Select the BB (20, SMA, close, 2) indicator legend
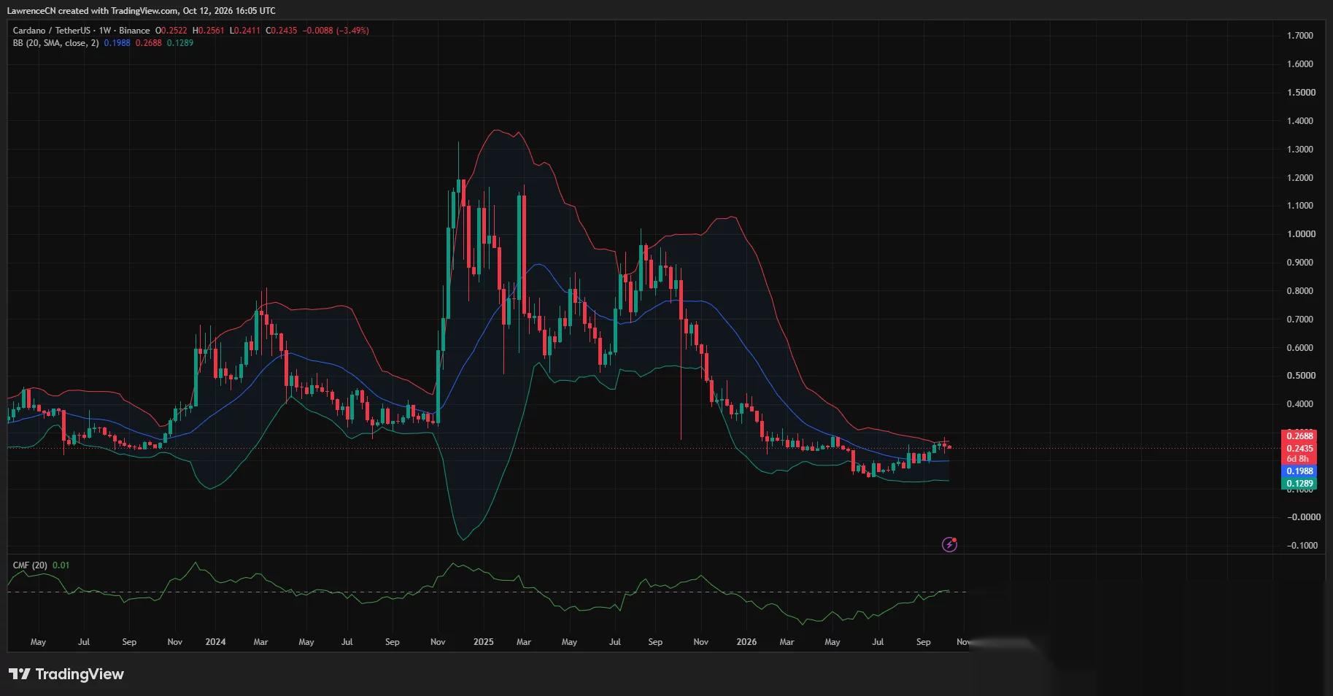Image resolution: width=1333 pixels, height=696 pixels. click(55, 43)
